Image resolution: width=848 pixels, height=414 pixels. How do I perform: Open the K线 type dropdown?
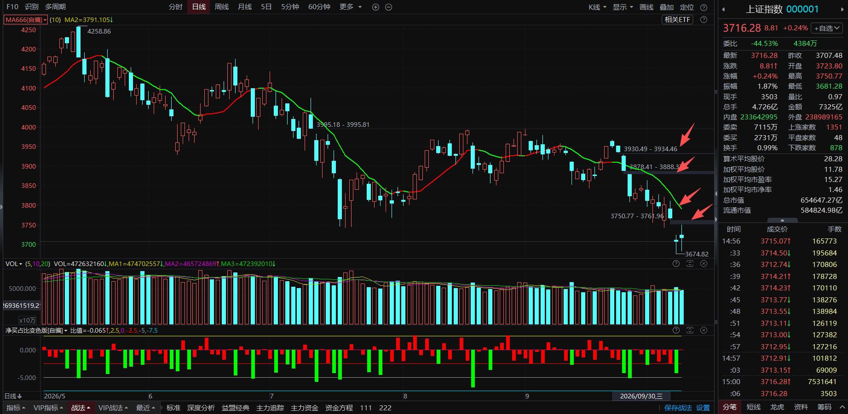pos(597,7)
